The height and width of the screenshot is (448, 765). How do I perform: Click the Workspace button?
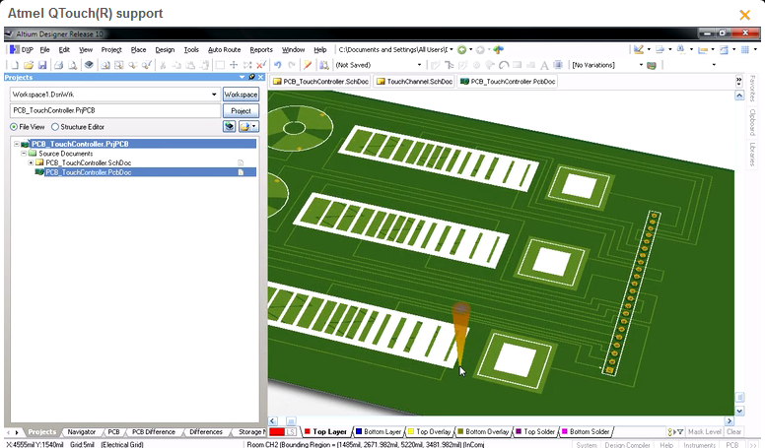click(x=241, y=95)
